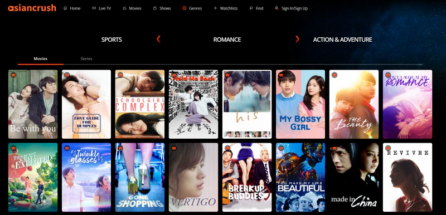This screenshot has width=446, height=215.
Task: Go to next genre with right arrow
Action: tap(297, 39)
